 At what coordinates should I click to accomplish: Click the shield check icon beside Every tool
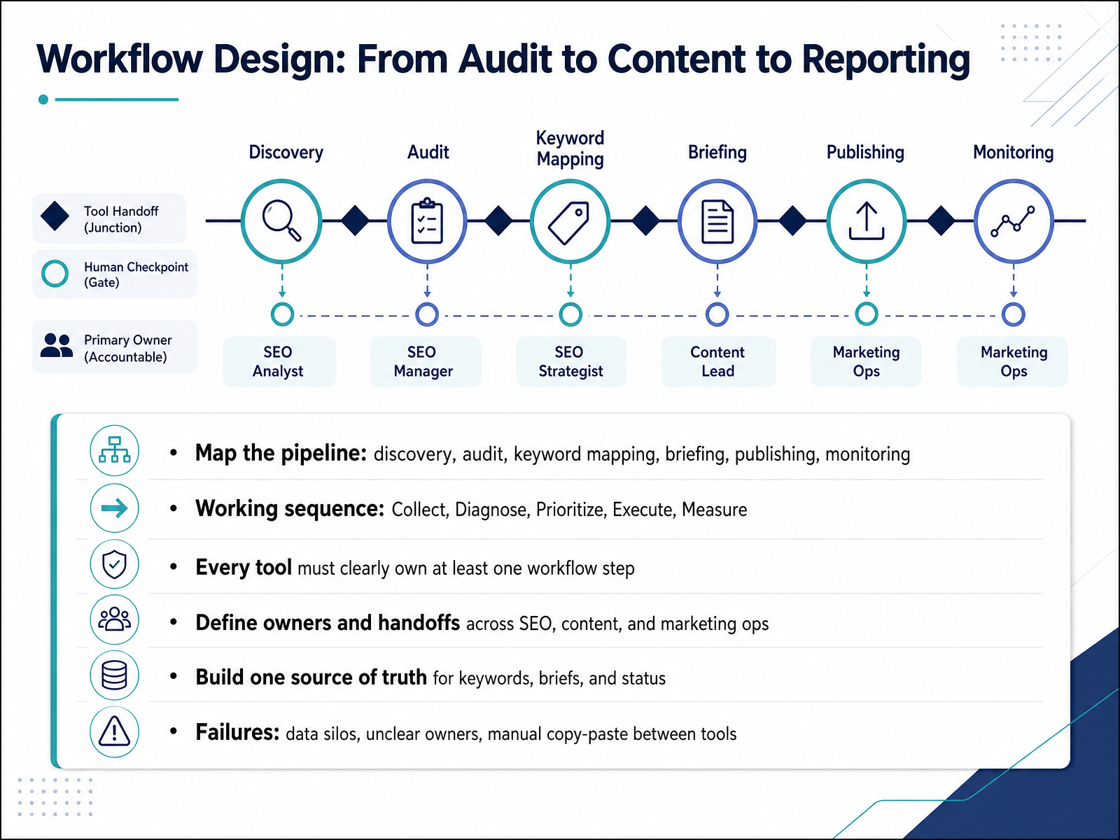[x=115, y=563]
